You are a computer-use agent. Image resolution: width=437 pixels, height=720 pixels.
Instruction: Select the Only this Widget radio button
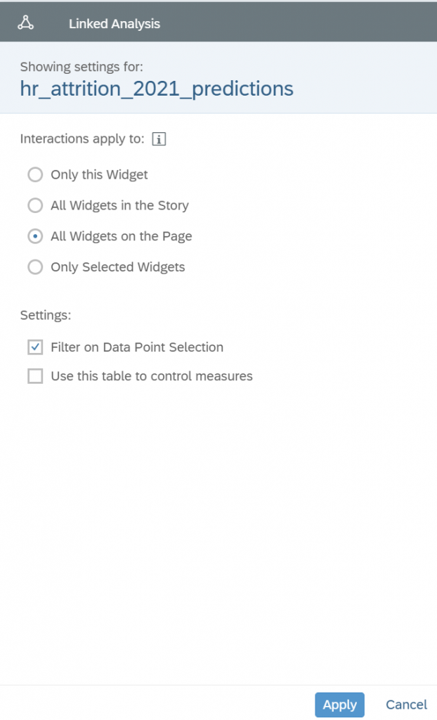[35, 174]
